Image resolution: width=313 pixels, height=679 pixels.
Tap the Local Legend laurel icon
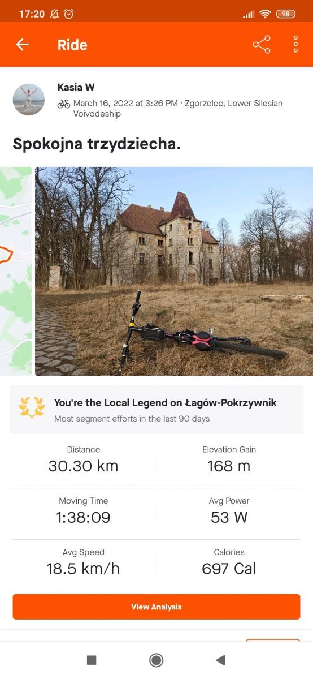[32, 407]
